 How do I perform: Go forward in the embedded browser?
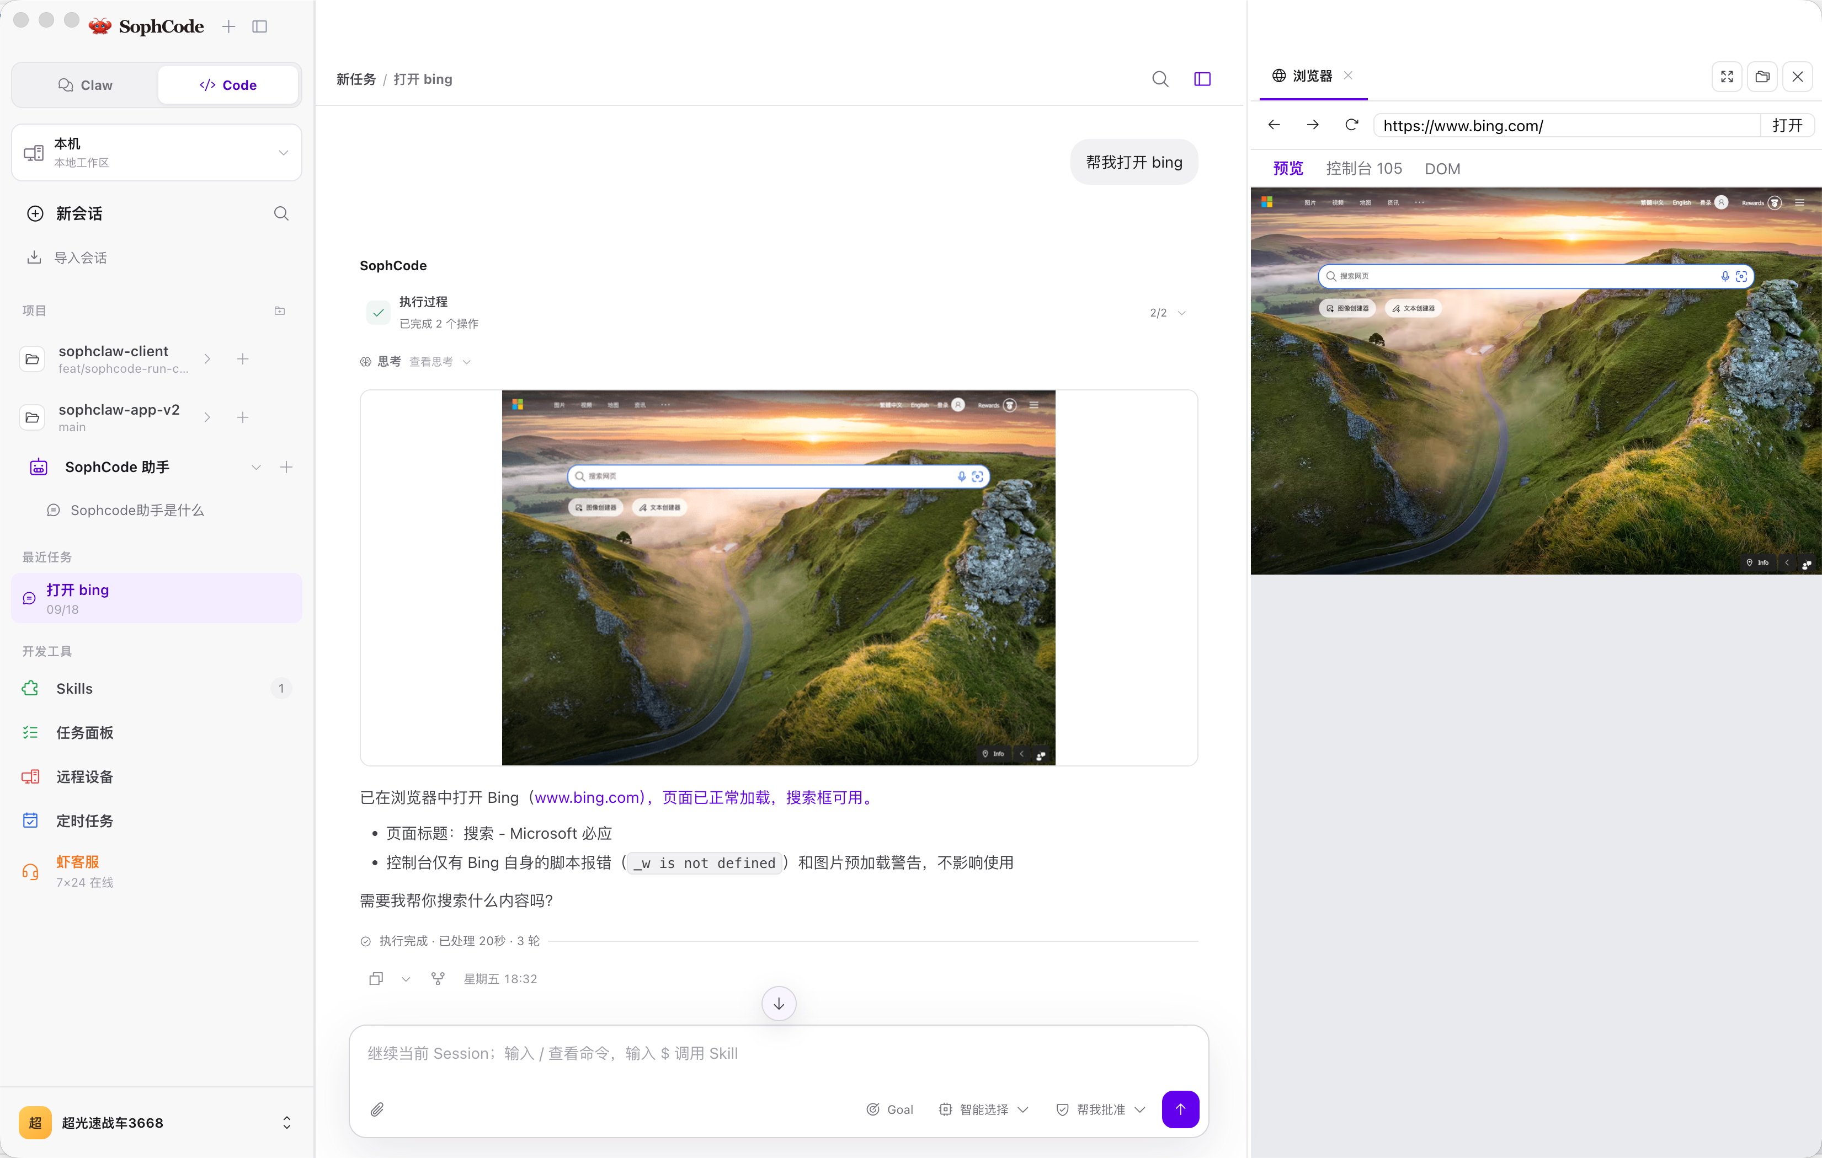[x=1313, y=125]
